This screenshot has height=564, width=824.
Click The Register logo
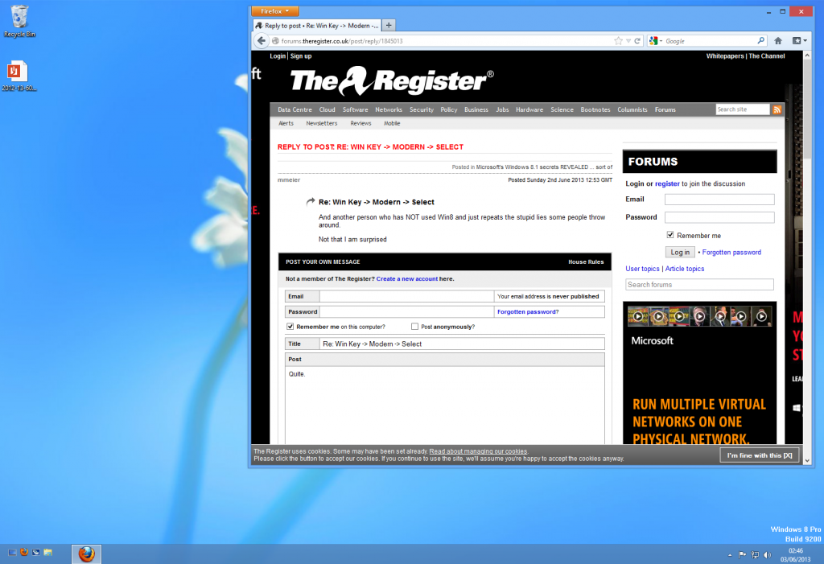click(392, 80)
